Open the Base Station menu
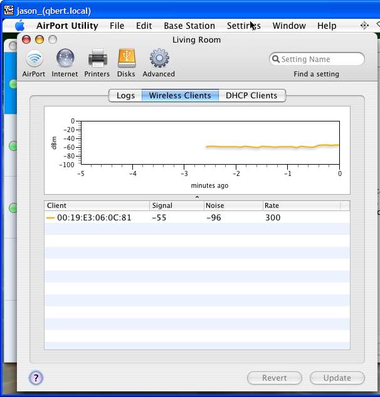Screen dimensions: 380x397 tap(189, 26)
